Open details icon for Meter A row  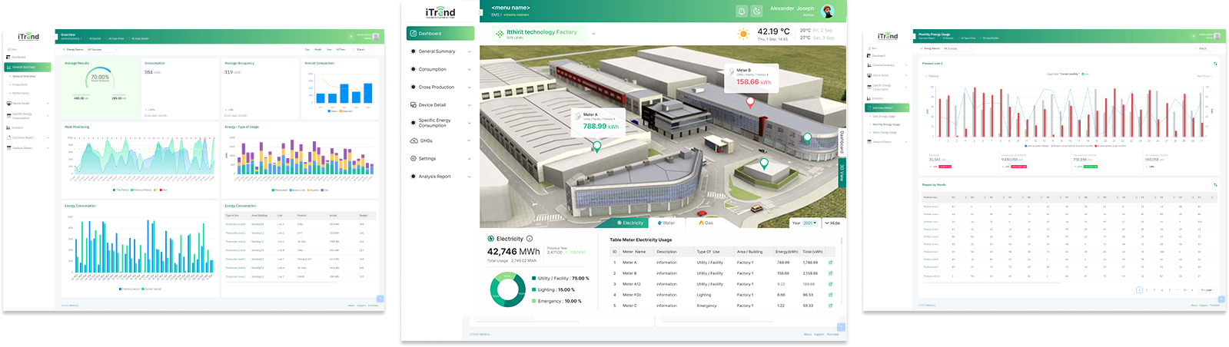coord(830,263)
